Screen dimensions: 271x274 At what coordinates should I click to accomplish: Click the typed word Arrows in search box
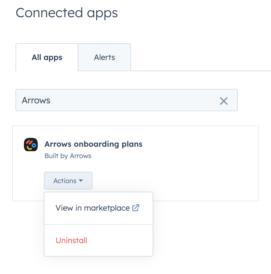pos(36,100)
